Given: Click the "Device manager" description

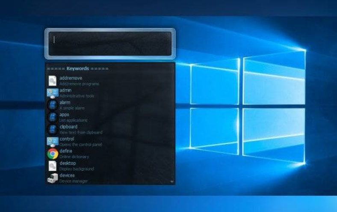Looking at the screenshot, I should [x=74, y=181].
